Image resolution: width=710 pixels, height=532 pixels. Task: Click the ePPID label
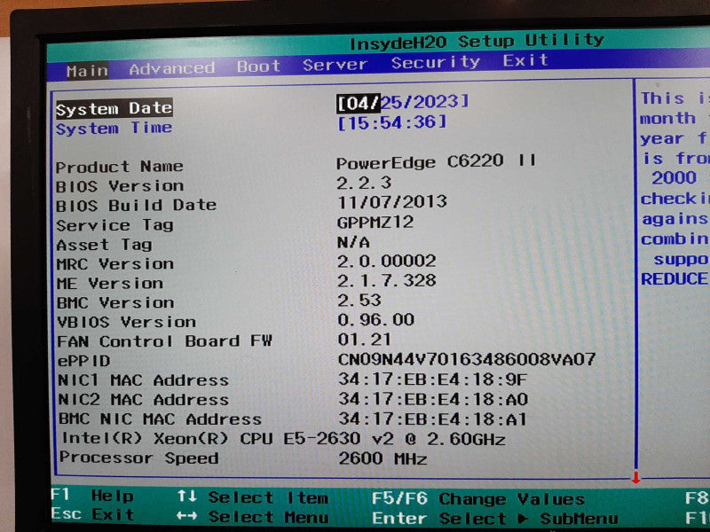click(83, 361)
